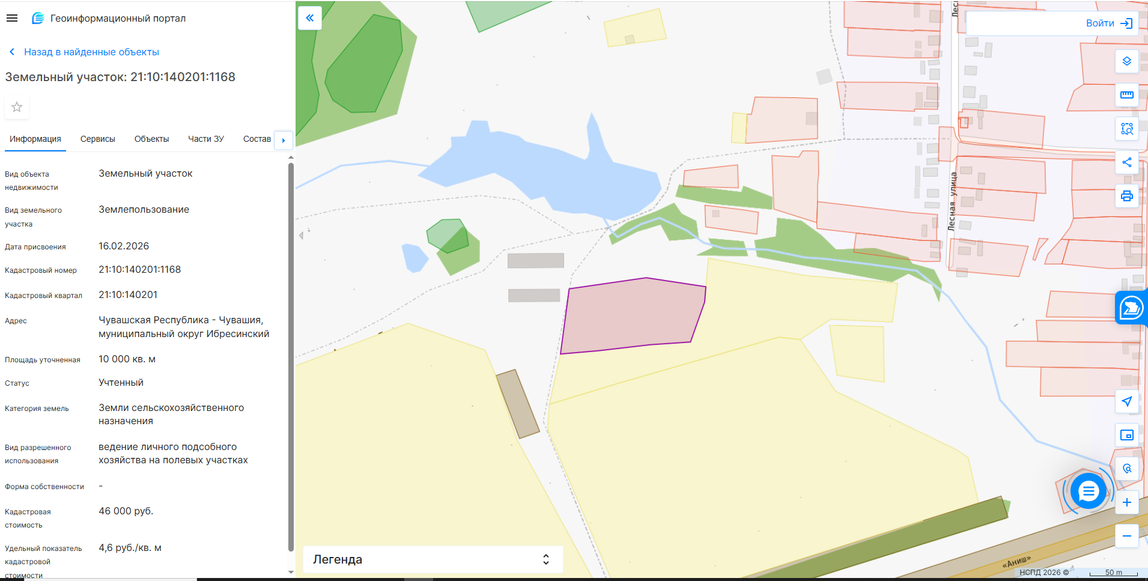Add land parcel to favorites star
This screenshot has width=1148, height=581.
tap(17, 107)
